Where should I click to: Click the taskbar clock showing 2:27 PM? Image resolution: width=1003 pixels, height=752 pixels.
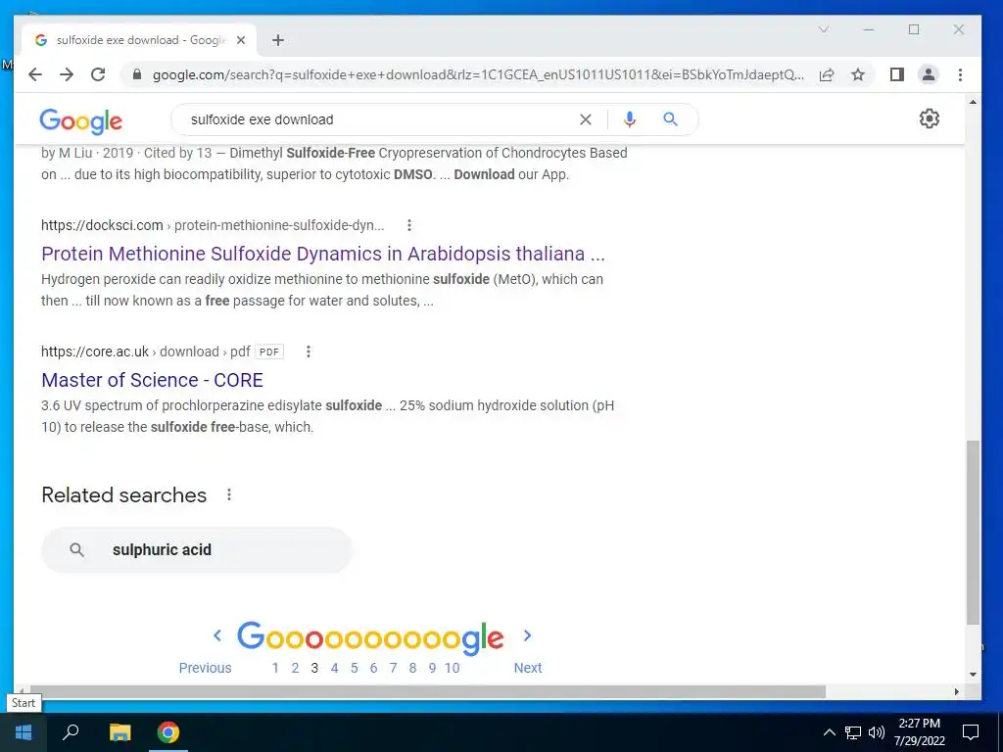(919, 732)
